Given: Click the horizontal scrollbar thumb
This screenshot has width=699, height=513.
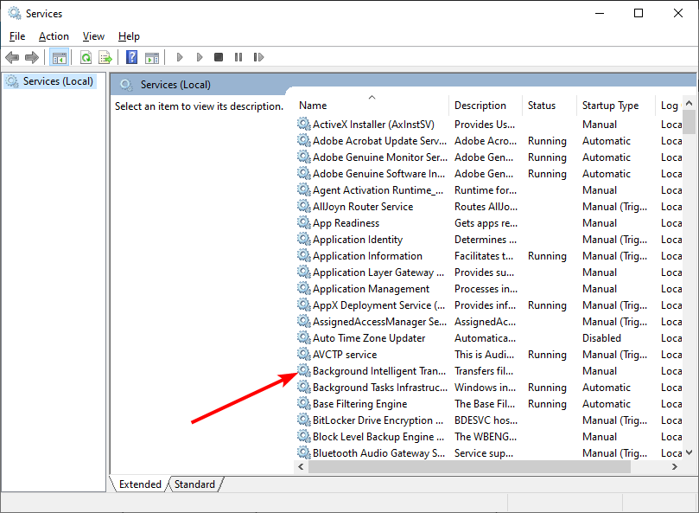Looking at the screenshot, I should 469,466.
